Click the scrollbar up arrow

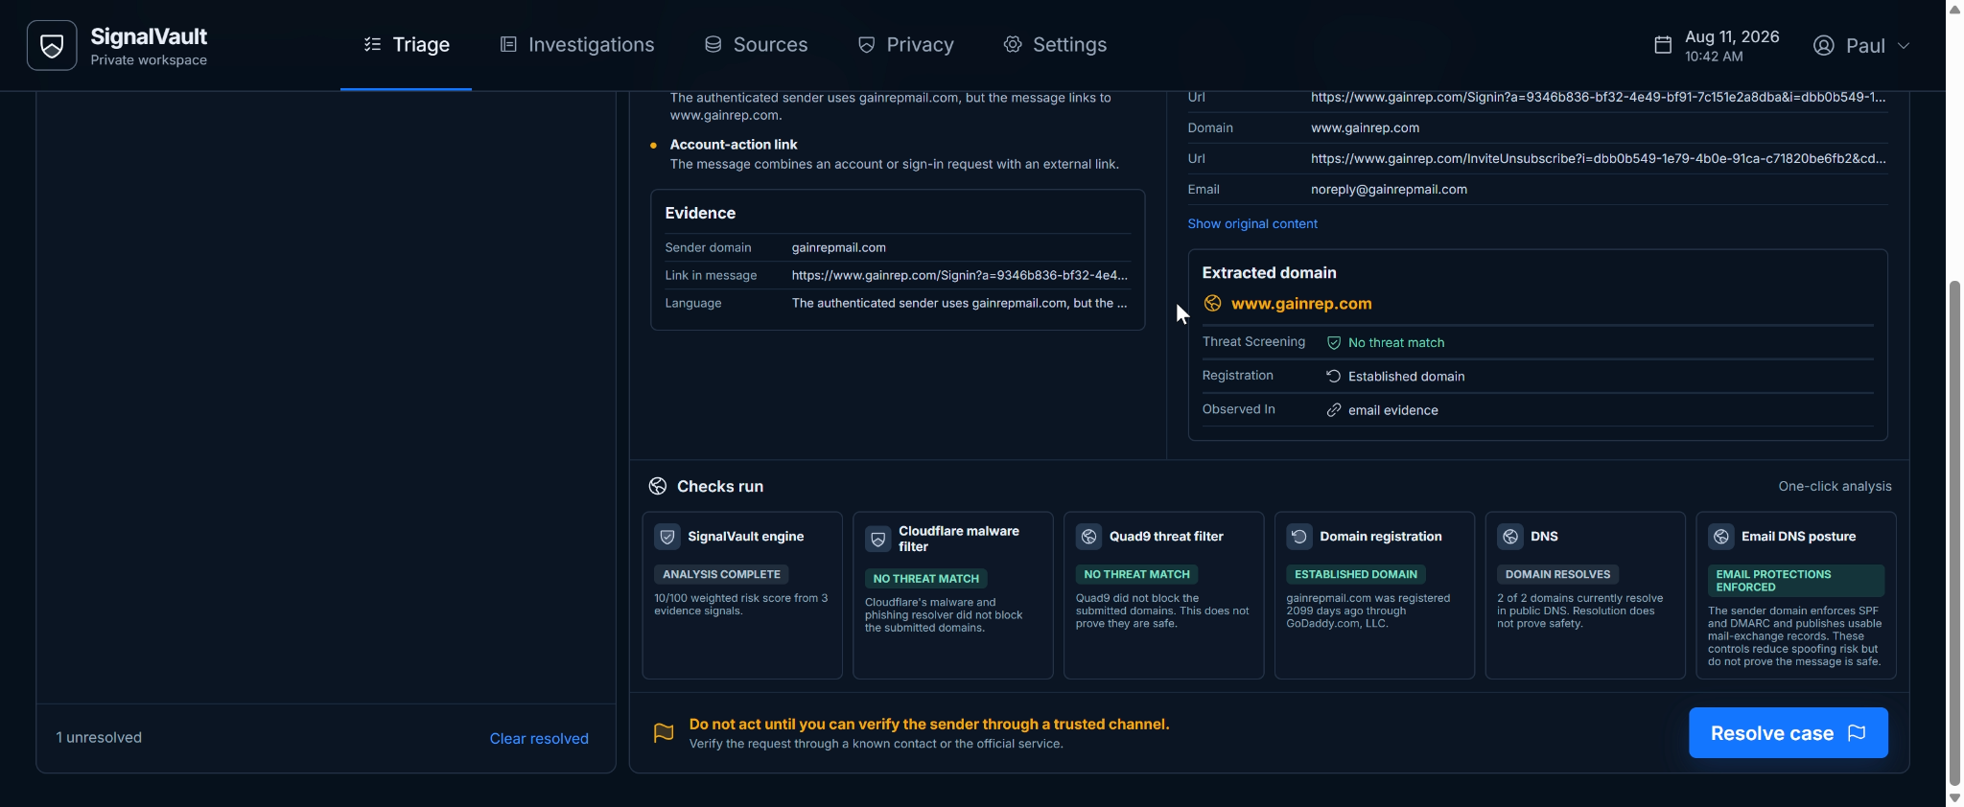[x=1954, y=9]
